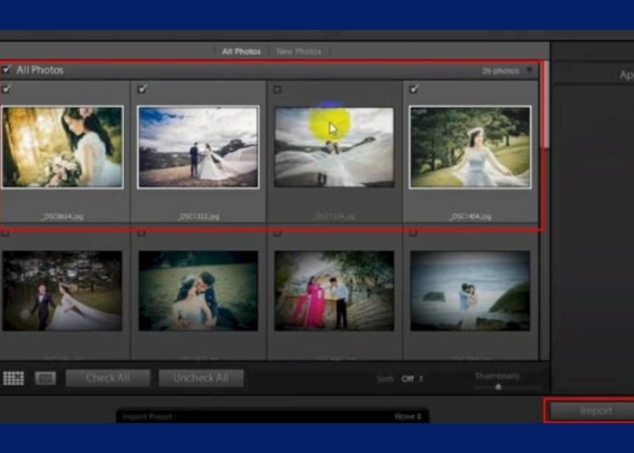634x453 pixels.
Task: Click the Check All button
Action: tap(107, 378)
